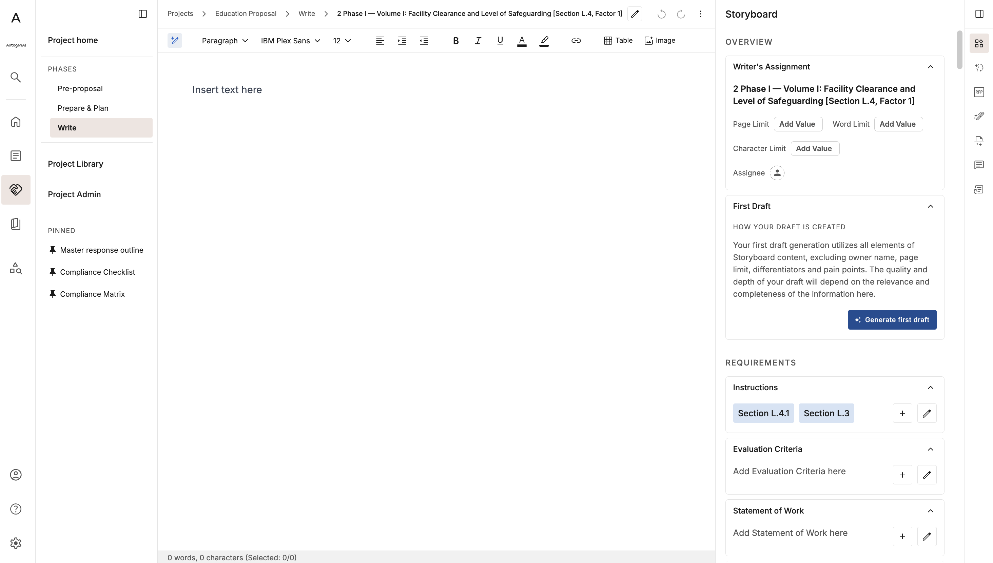This screenshot has height=563, width=993.
Task: Open the font size 12 dropdown
Action: tap(342, 41)
